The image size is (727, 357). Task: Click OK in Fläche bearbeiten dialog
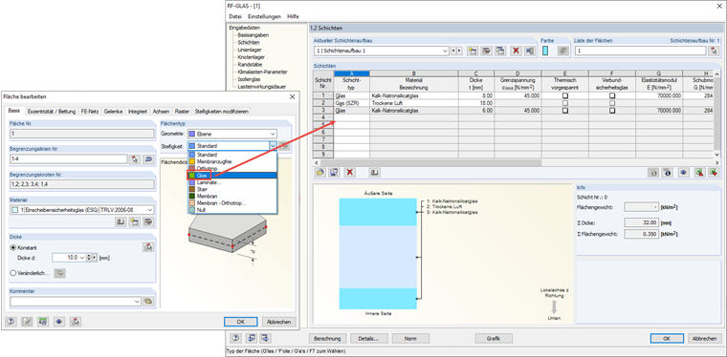(241, 322)
